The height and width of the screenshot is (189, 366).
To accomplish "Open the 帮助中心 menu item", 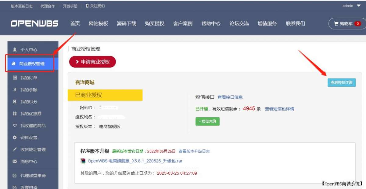I will coord(211,23).
